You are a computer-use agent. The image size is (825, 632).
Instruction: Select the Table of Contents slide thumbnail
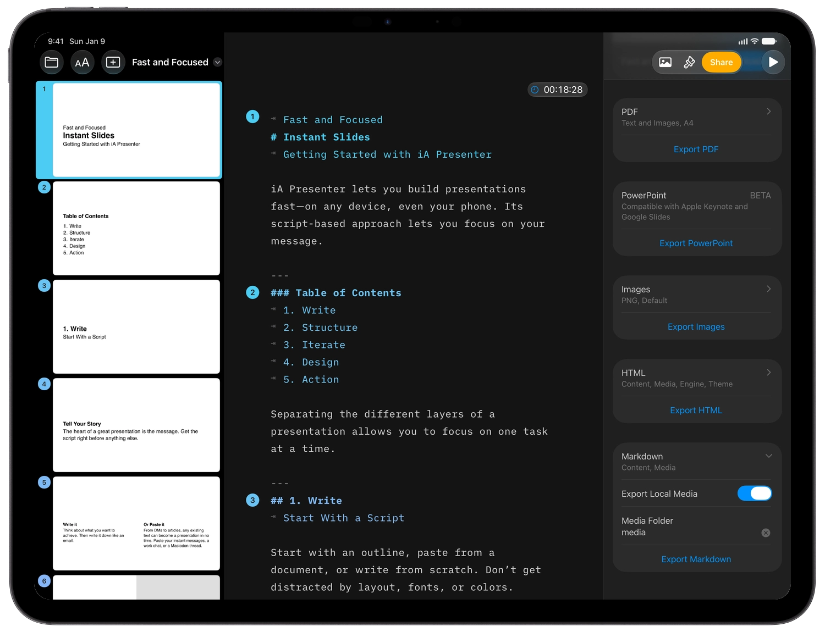click(x=136, y=228)
